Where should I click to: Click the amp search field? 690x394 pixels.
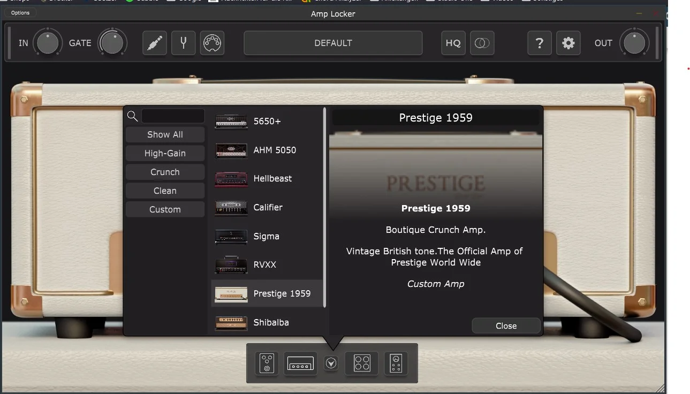[x=173, y=116]
